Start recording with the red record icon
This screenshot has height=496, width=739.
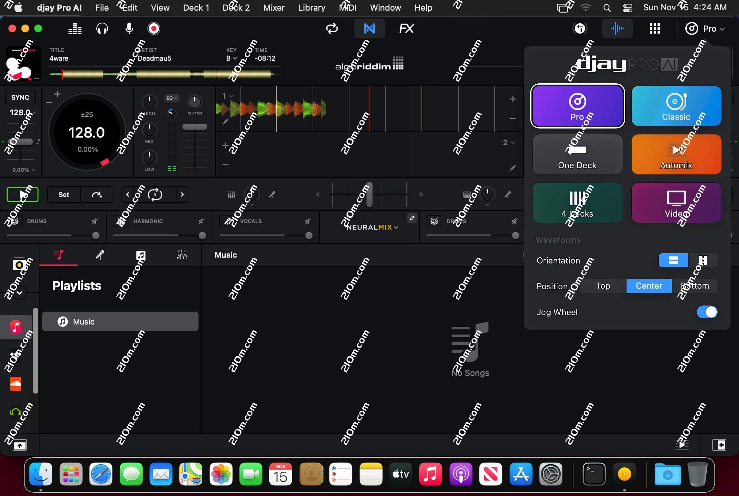coord(154,28)
